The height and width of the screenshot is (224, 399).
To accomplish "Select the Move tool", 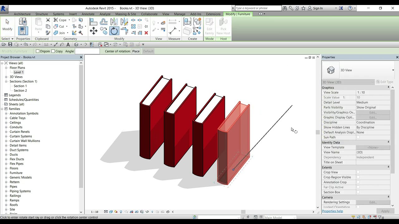I will click(94, 31).
